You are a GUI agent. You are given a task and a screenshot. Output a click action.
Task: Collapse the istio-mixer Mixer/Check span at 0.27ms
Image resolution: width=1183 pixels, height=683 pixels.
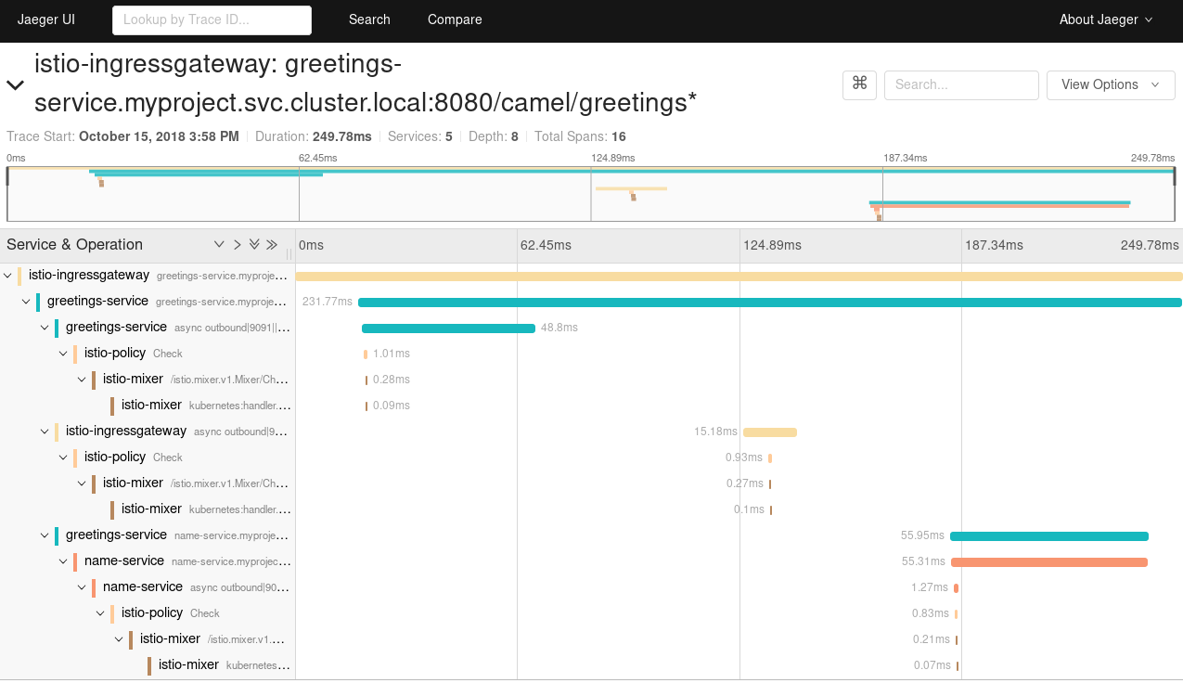82,483
